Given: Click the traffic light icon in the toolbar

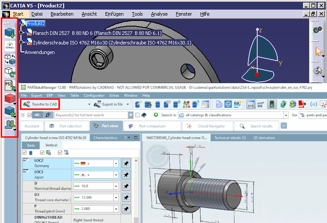Looking at the screenshot, I should point(271,104).
